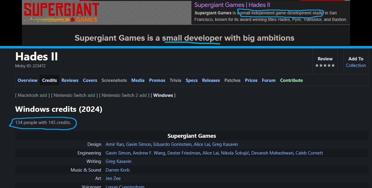The height and width of the screenshot is (188, 372).
Task: Click the Supergiant Games logo image
Action: pyautogui.click(x=61, y=13)
